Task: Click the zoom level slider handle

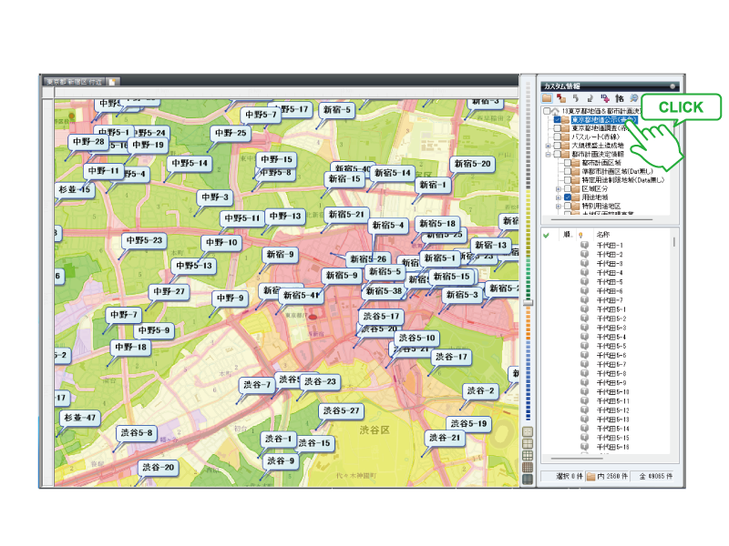Action: coord(528,303)
